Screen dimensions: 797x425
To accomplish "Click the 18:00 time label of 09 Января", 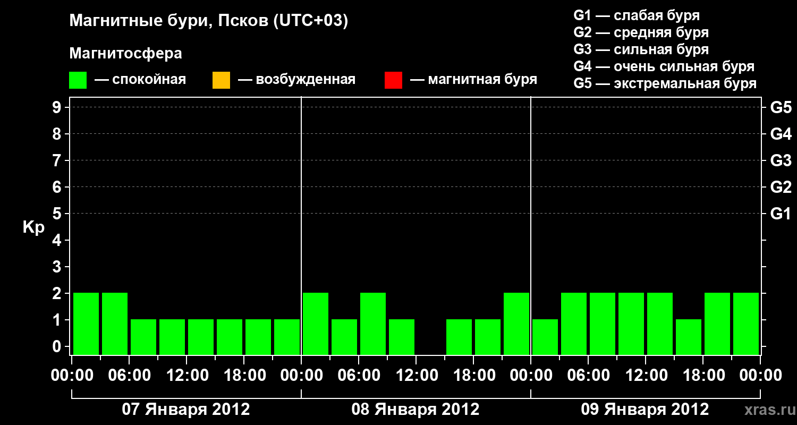I will pyautogui.click(x=703, y=376).
